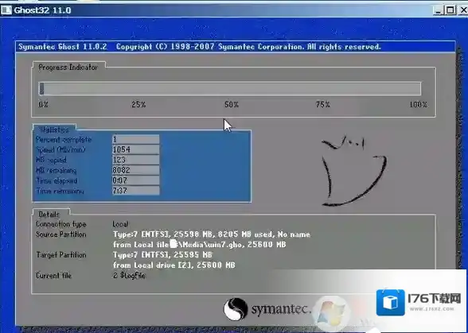Click the progress indicator bar
Screen dimensions: 468x333
point(229,89)
